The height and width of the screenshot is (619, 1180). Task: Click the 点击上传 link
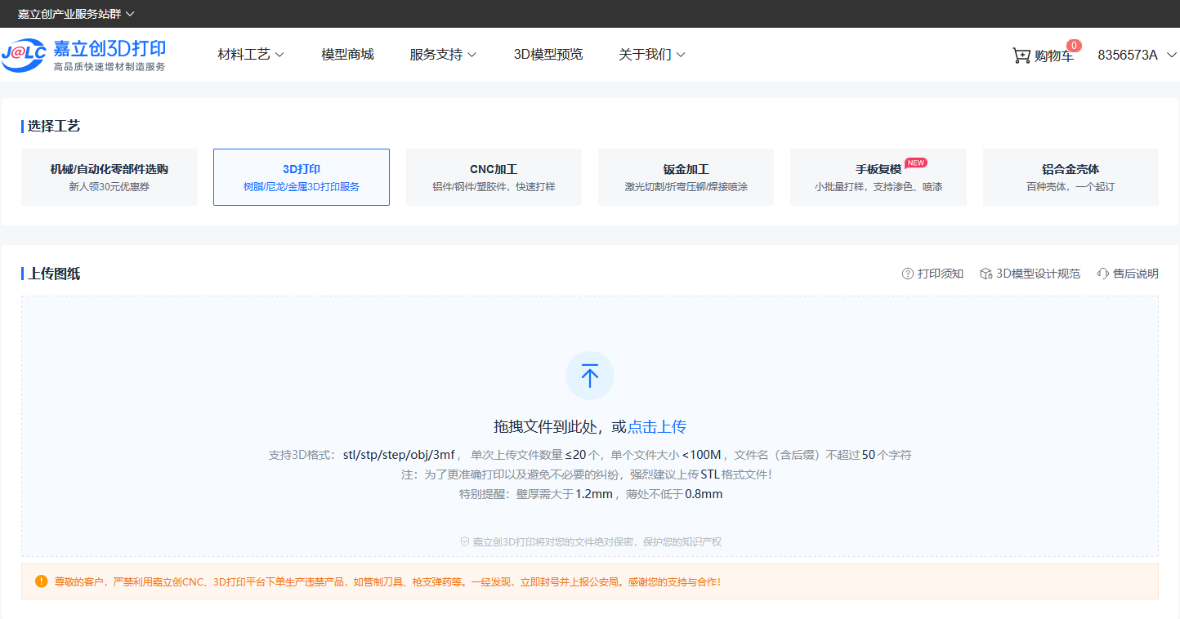657,427
